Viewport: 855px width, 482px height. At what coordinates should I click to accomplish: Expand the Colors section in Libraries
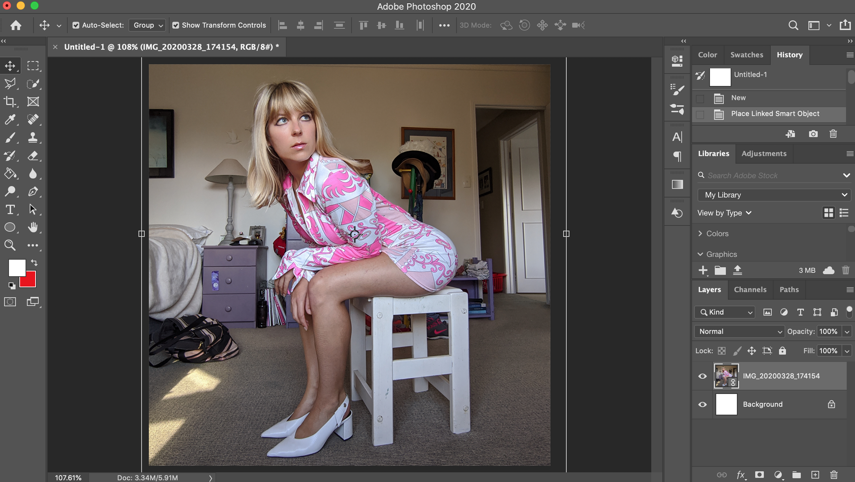pyautogui.click(x=700, y=233)
